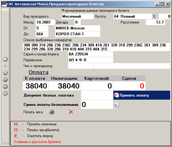Click the Льгота code field 64
This screenshot has height=147, width=172.
(116, 16)
